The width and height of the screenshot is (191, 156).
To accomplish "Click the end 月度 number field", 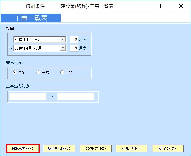I will pyautogui.click(x=74, y=48).
